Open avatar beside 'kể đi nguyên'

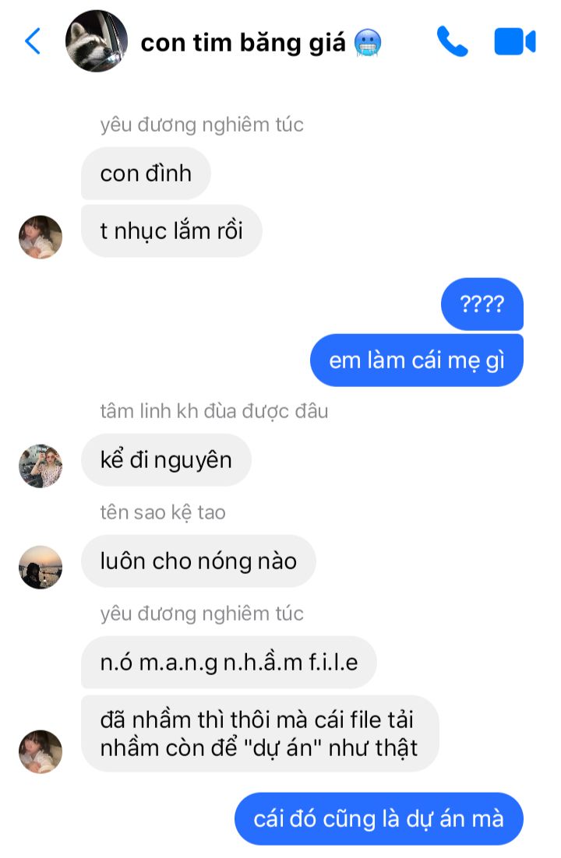(x=41, y=466)
